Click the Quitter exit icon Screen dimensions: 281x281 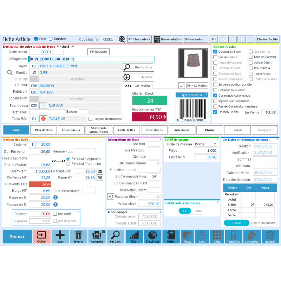[42, 236]
